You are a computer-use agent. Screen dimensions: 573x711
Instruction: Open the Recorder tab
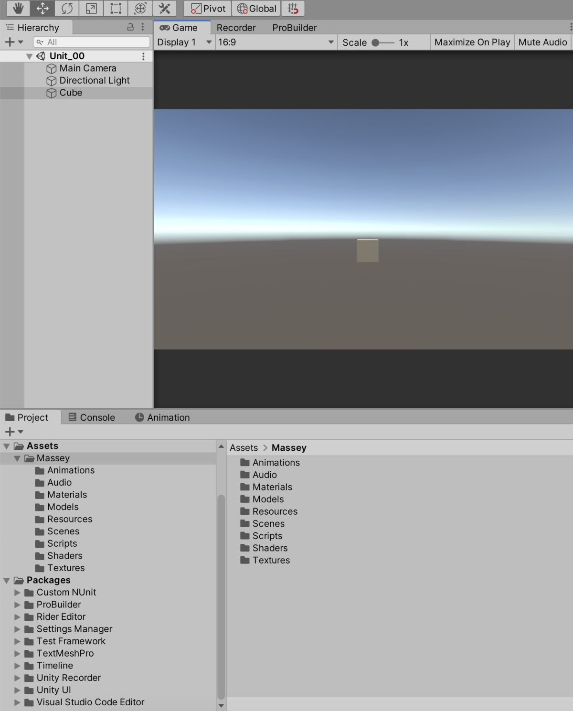point(236,28)
